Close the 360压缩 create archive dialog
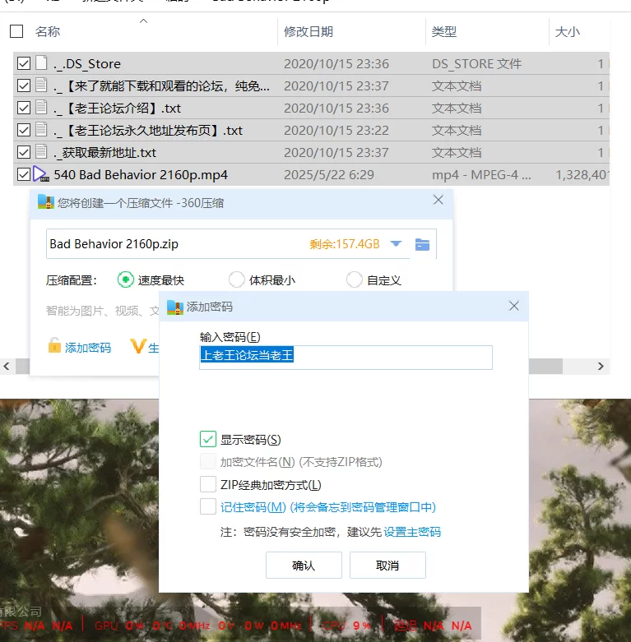 click(438, 200)
